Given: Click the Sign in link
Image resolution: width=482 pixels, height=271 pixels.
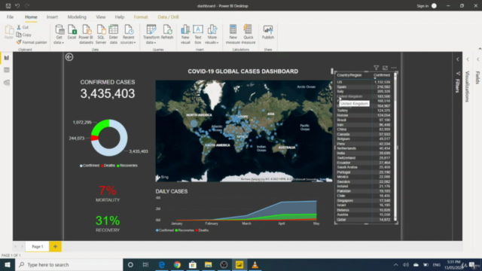Looking at the screenshot, I should click(423, 6).
